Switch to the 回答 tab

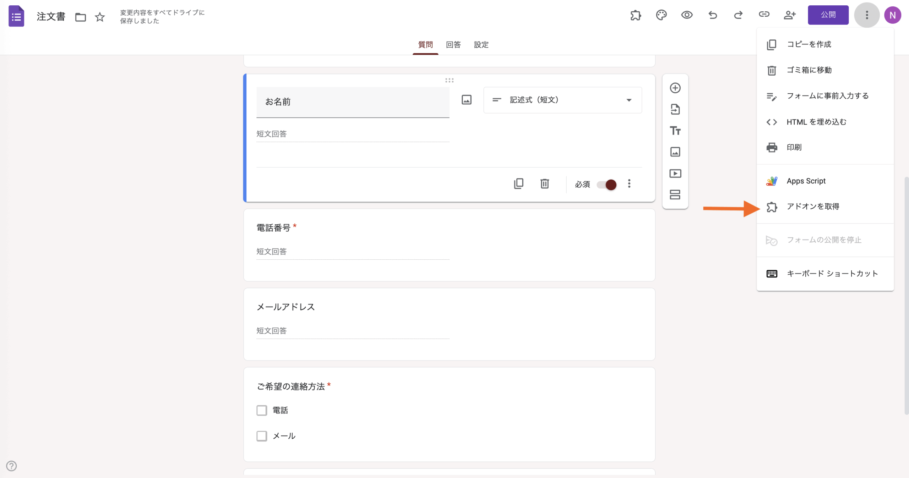pyautogui.click(x=453, y=45)
